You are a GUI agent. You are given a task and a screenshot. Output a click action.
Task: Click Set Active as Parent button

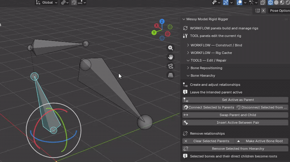(x=235, y=100)
